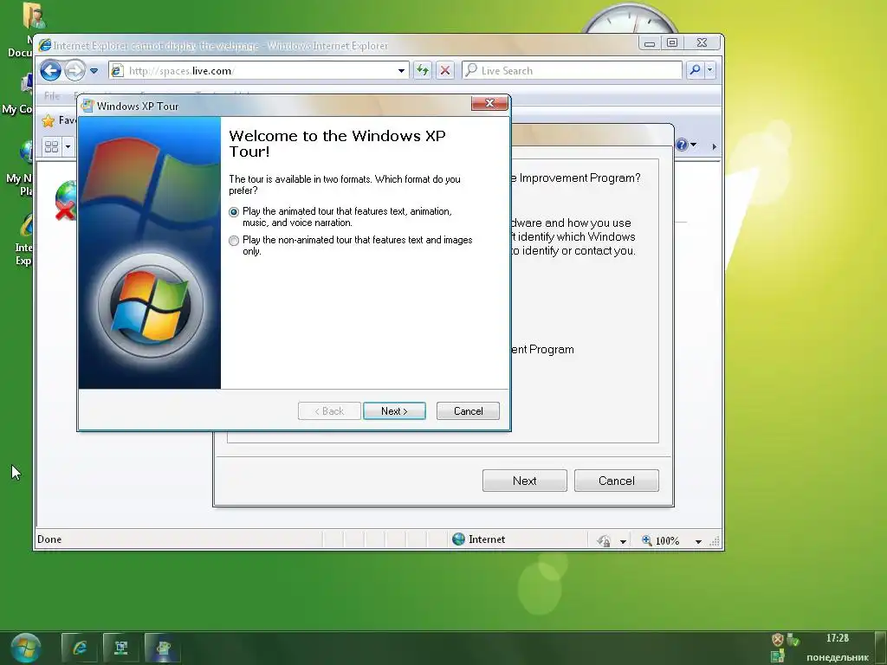Click the desktop clock gadget
Viewport: 887px width, 665px height.
[629, 18]
